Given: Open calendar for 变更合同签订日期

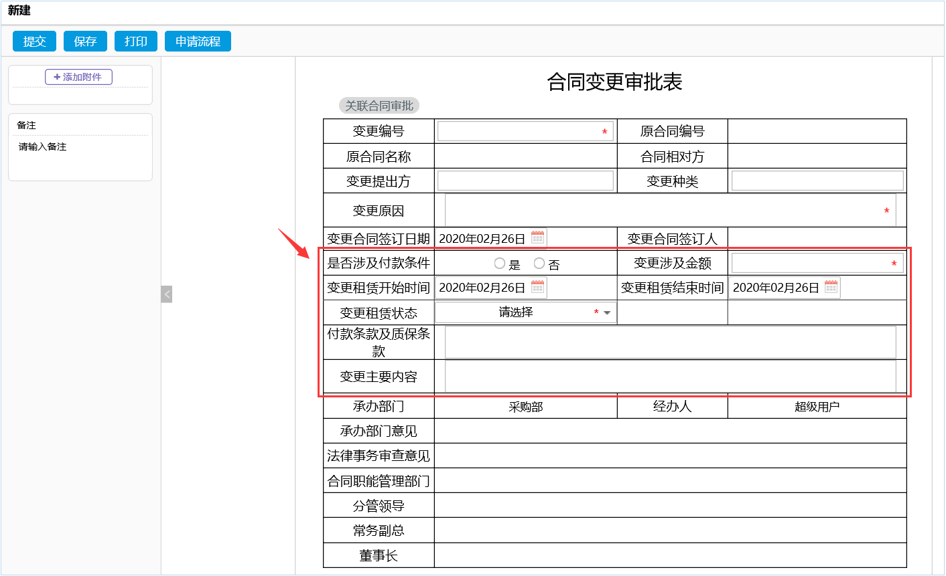Looking at the screenshot, I should (537, 237).
